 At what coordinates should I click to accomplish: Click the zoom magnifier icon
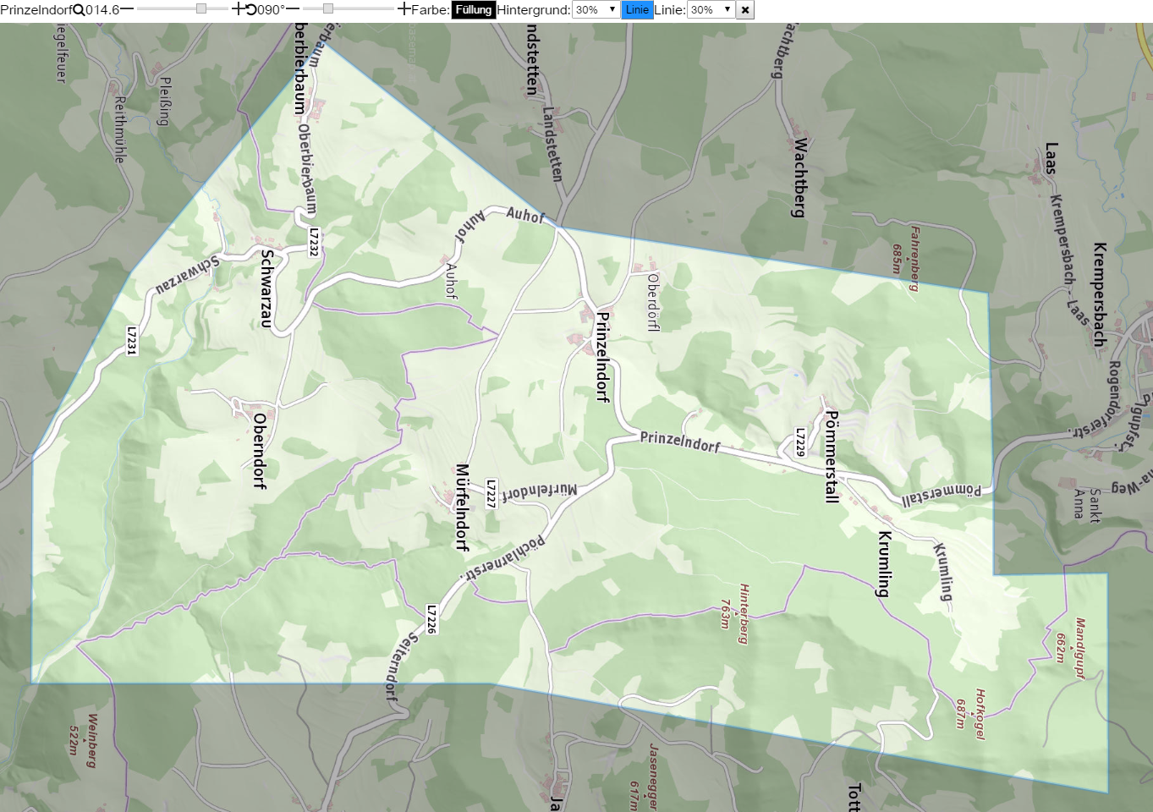(79, 10)
